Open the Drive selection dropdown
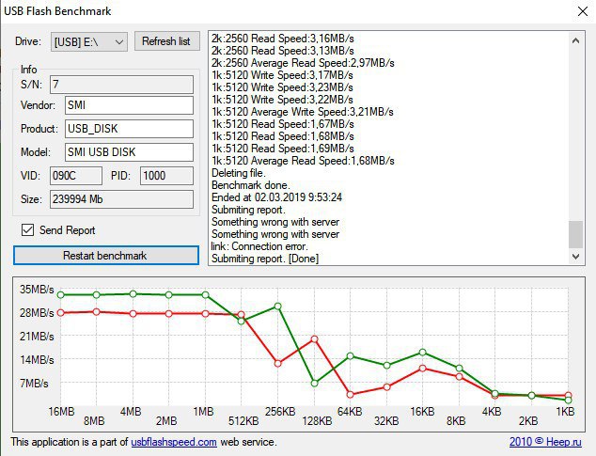This screenshot has width=596, height=456. click(89, 41)
